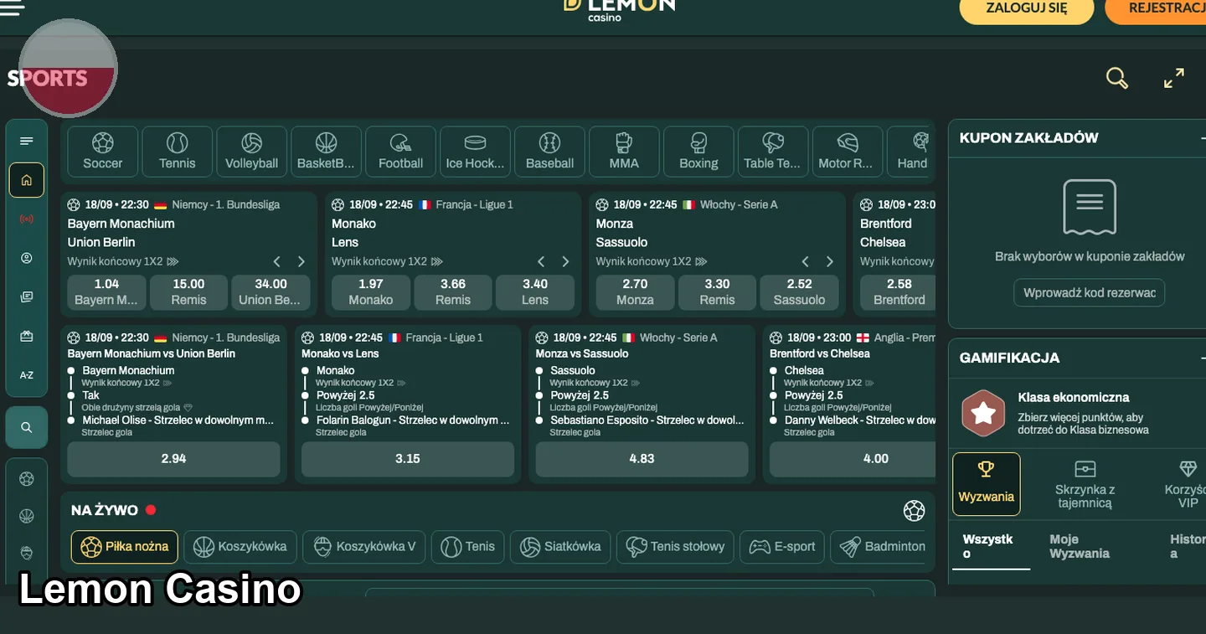Bet on Remis at 15.00

pyautogui.click(x=188, y=292)
